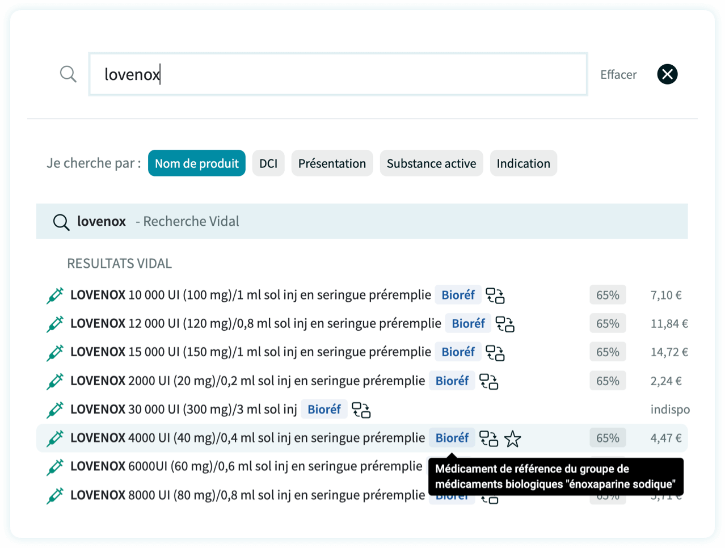Open lovenox Recherche Vidal suggestion row

[x=362, y=221]
